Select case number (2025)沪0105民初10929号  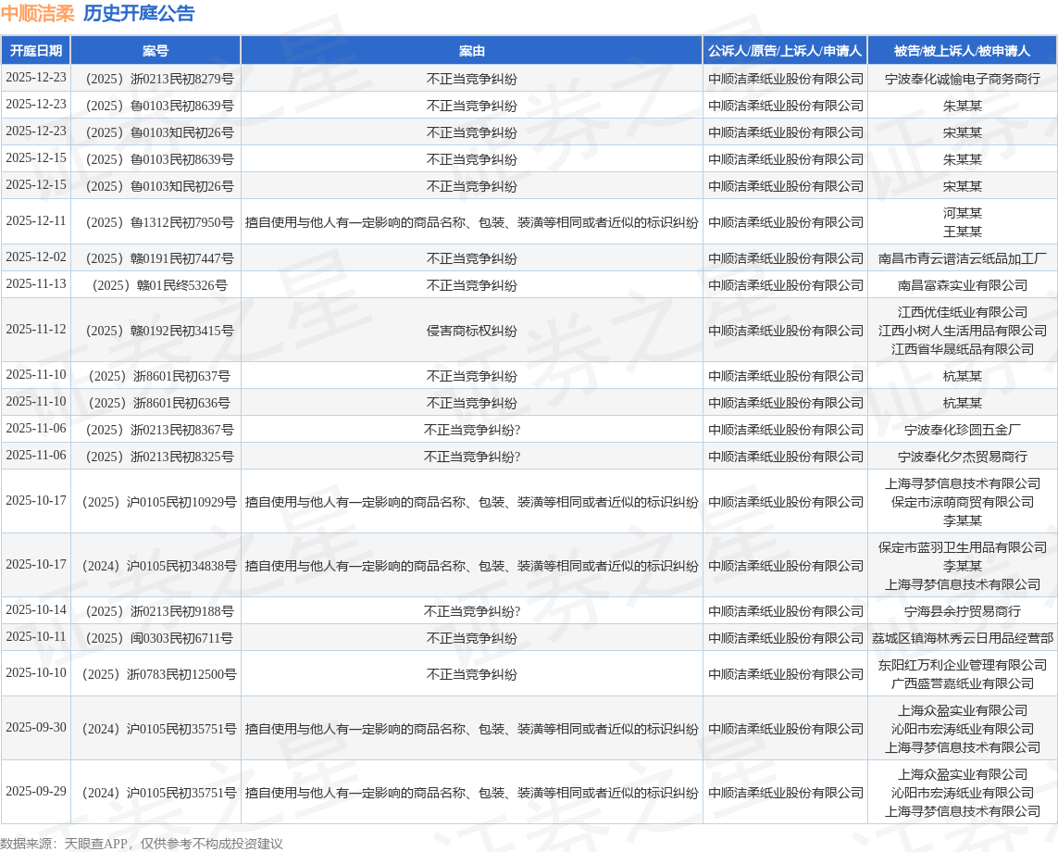(x=159, y=502)
